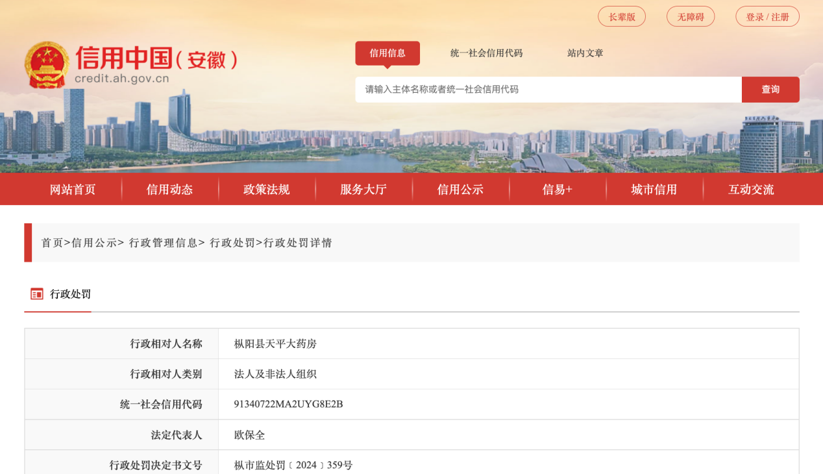The width and height of the screenshot is (823, 474).
Task: Click the 行政相对人类别 label cell
Action: point(121,374)
